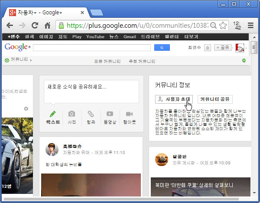Open the 추천 커뮤니티 tab
Viewport: 260px width, 203px height.
142,61
